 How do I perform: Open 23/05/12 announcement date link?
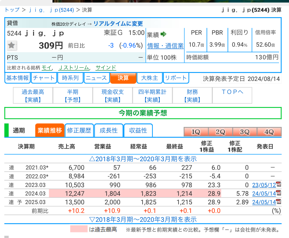(x=264, y=185)
